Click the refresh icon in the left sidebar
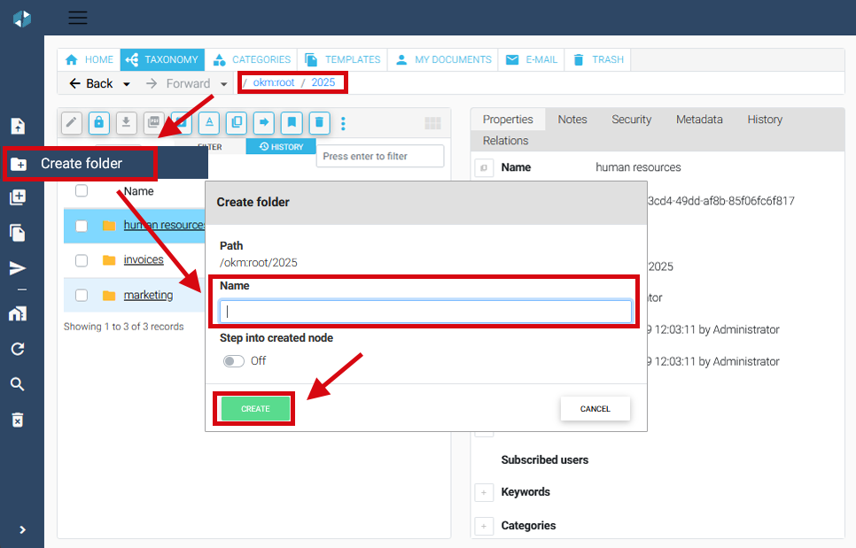 18,349
